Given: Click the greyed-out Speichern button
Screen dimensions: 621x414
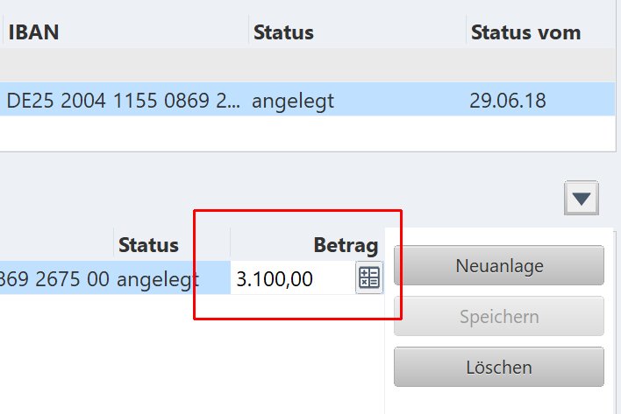Looking at the screenshot, I should pos(498,317).
